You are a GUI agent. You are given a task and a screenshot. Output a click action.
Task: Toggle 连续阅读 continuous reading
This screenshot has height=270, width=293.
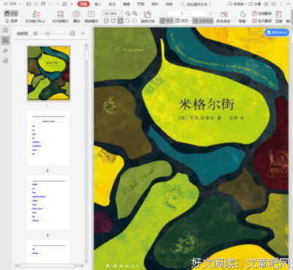pyautogui.click(x=203, y=21)
